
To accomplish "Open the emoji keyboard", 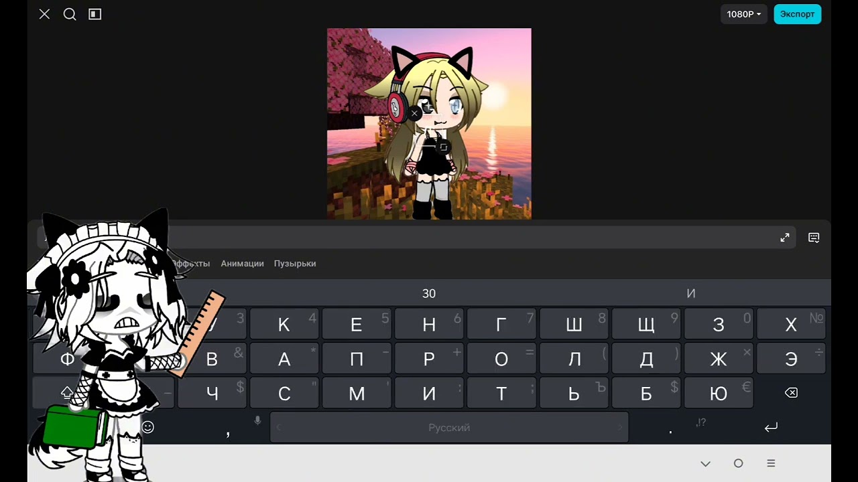I will (148, 427).
